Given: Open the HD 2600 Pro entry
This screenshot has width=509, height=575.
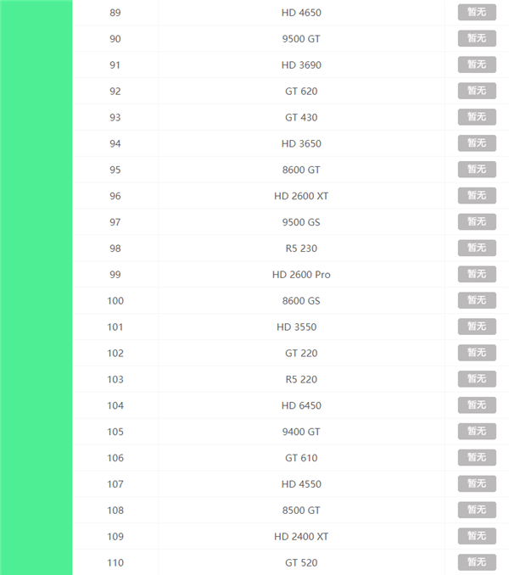Looking at the screenshot, I should [301, 275].
